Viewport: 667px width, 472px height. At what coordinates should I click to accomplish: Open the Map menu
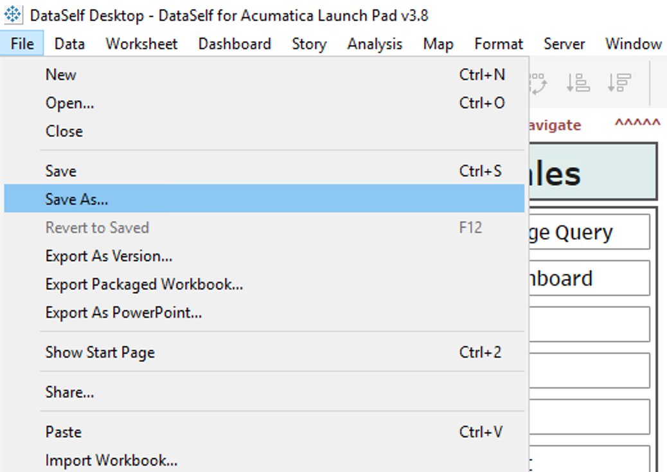tap(438, 44)
